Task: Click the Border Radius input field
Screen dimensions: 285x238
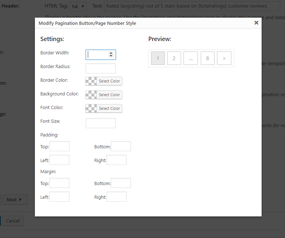Action: [101, 68]
